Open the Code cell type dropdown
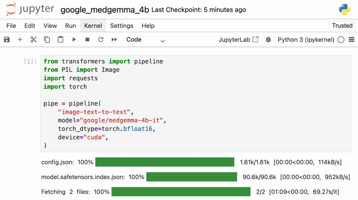 pyautogui.click(x=145, y=40)
